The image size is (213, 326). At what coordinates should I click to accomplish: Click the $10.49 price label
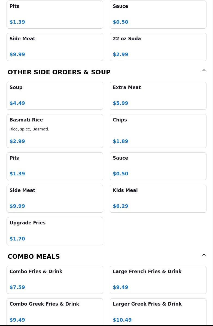click(122, 320)
